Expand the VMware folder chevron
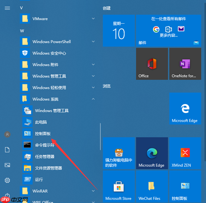 [93, 19]
